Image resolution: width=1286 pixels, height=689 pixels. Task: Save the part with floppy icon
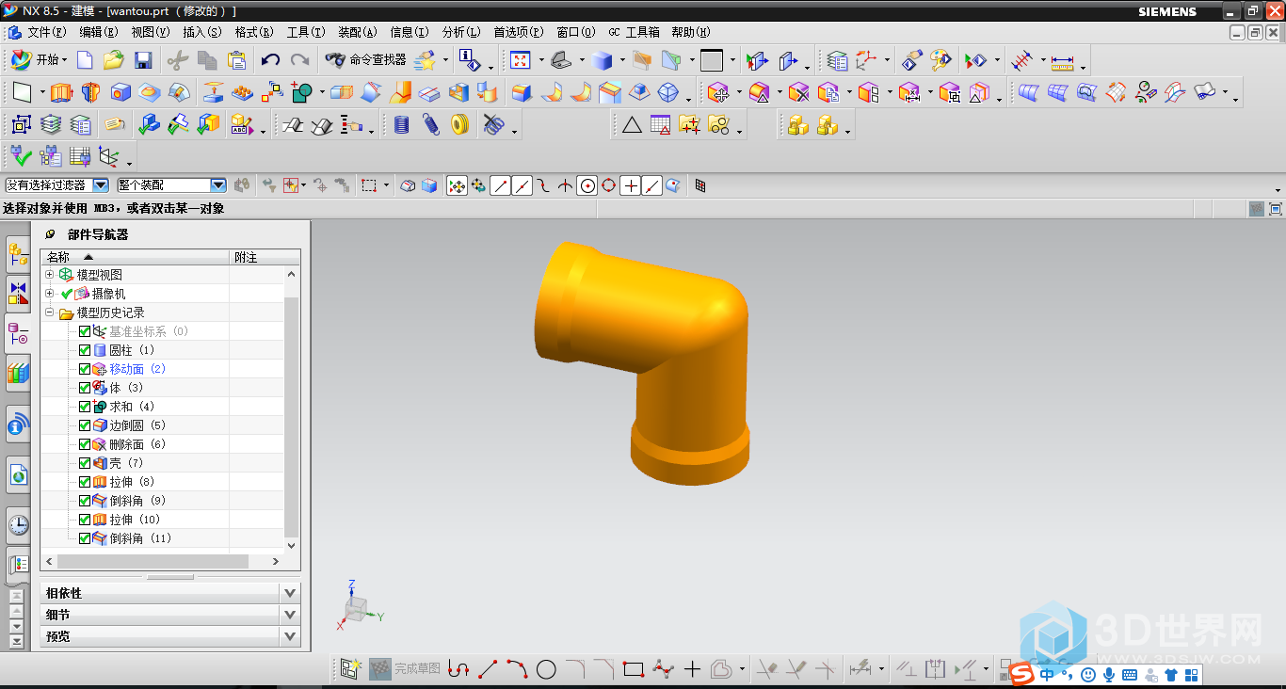click(143, 60)
